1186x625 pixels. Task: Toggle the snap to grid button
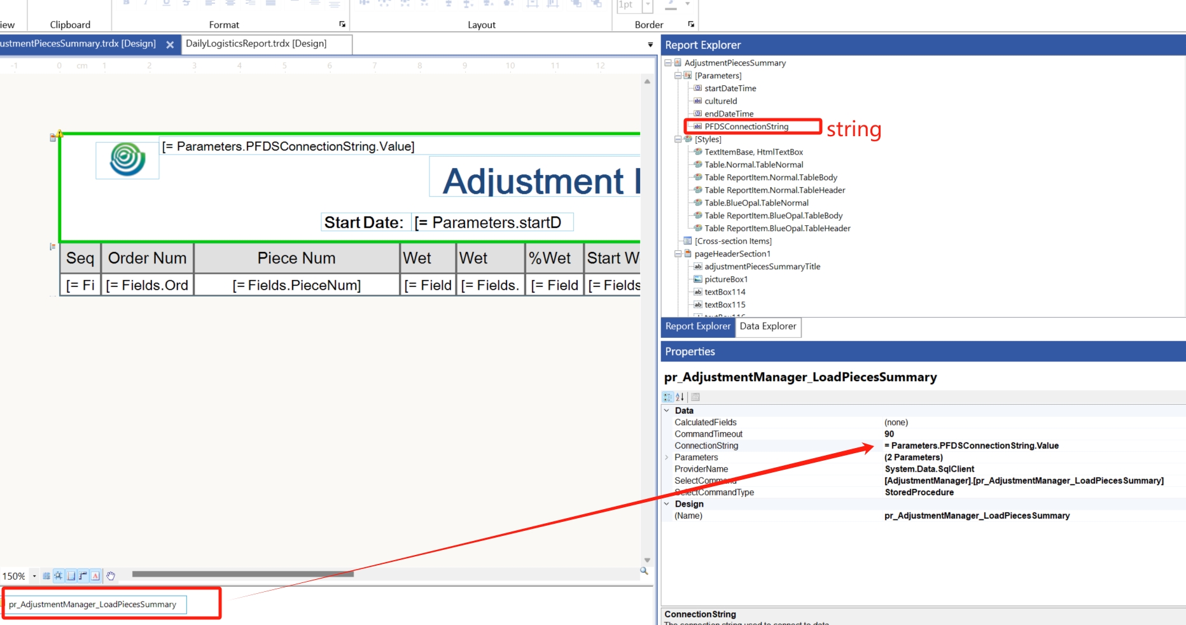tap(59, 576)
